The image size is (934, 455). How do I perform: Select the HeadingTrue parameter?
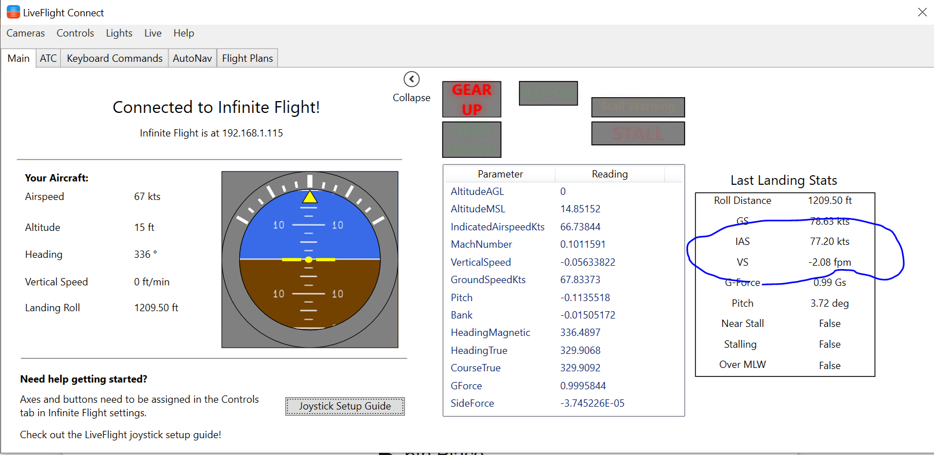point(479,351)
